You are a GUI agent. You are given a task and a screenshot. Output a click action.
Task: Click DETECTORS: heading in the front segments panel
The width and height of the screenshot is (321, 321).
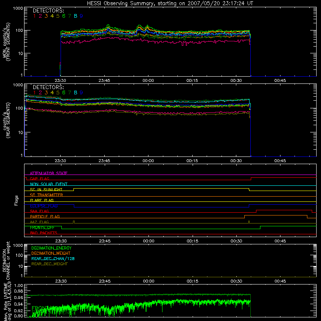click(48, 11)
